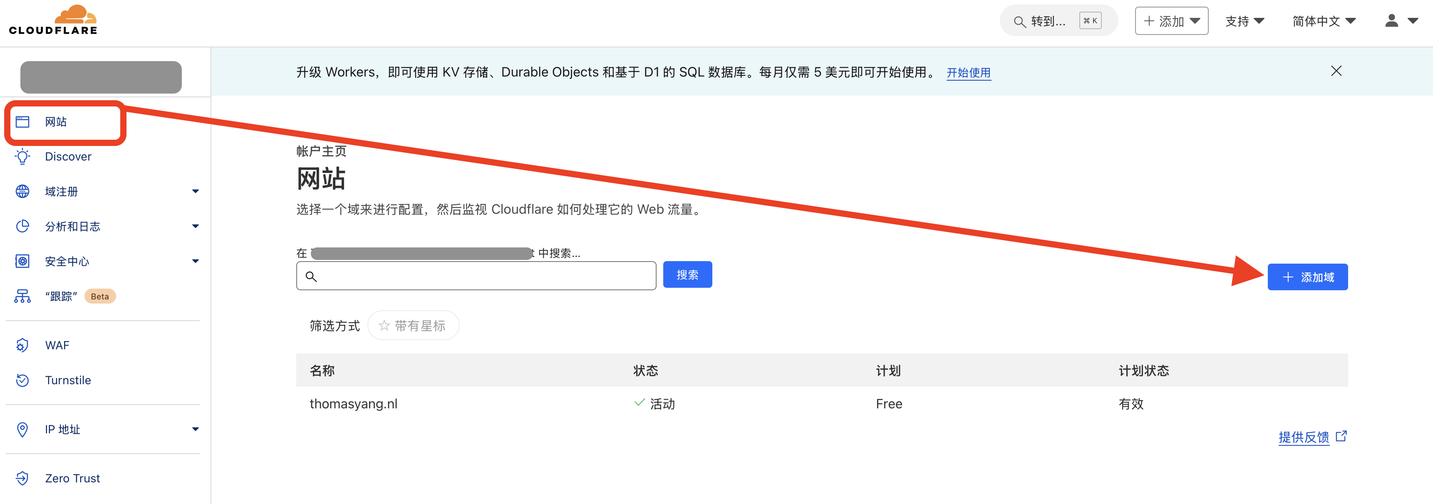1433x504 pixels.
Task: Expand the 分析和日志 sidebar section arrow
Action: (x=195, y=226)
